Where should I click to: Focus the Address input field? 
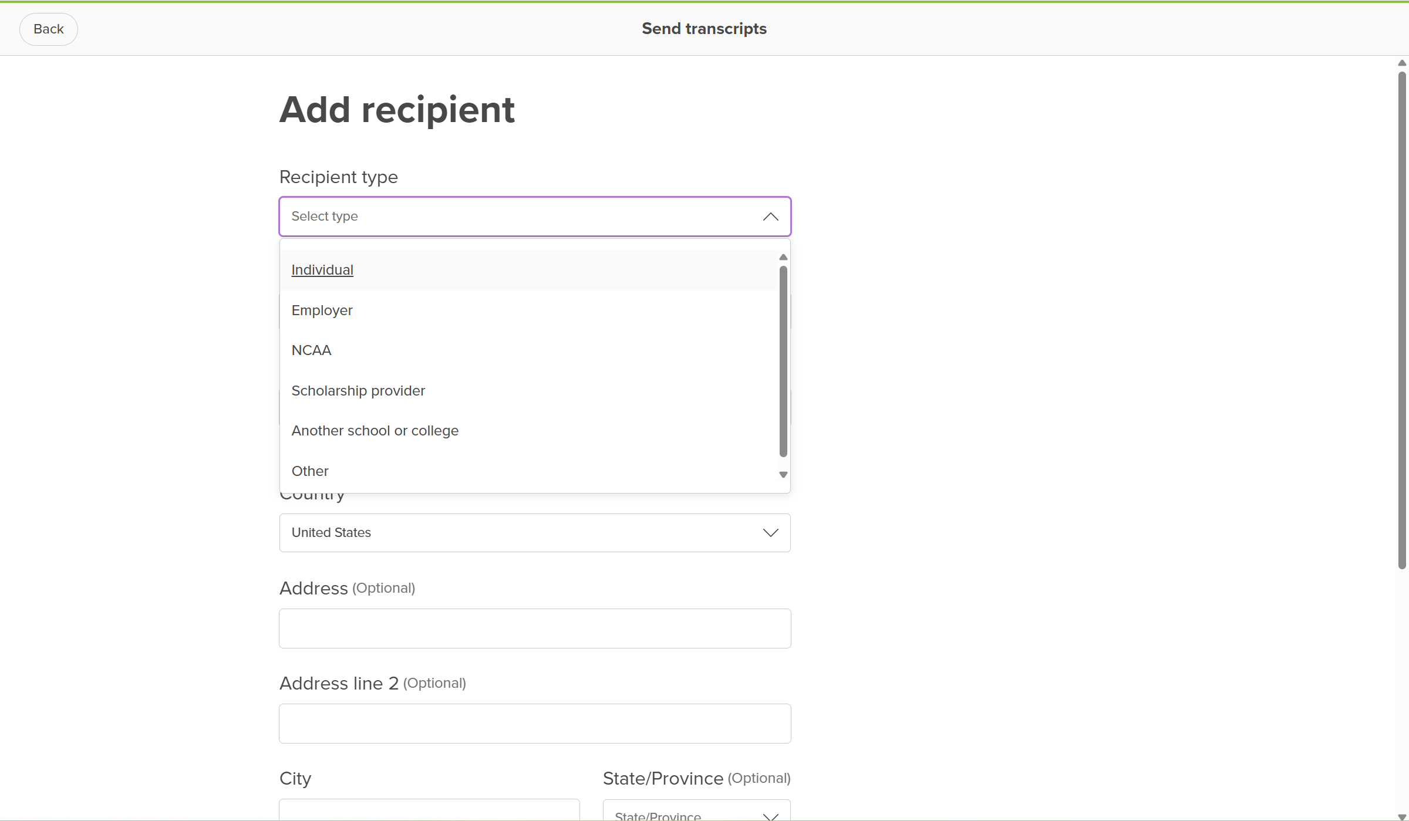pos(535,629)
